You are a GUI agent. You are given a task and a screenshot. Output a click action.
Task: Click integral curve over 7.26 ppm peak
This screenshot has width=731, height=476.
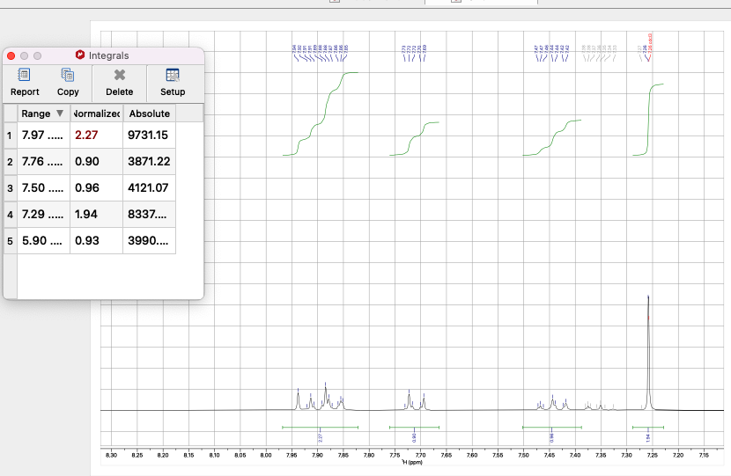(x=648, y=120)
